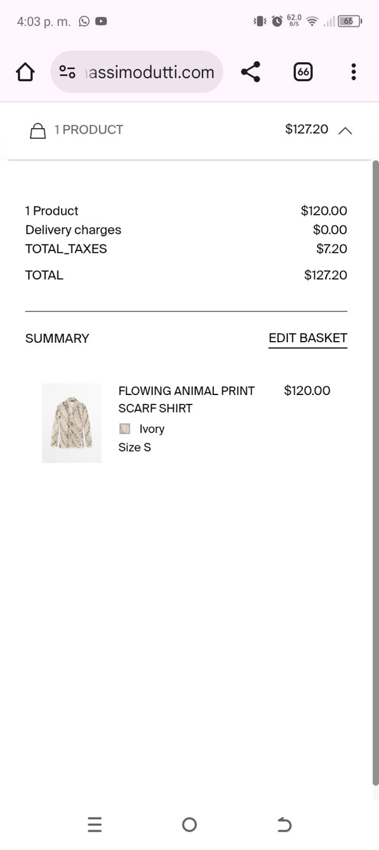Image resolution: width=379 pixels, height=850 pixels.
Task: Open the tab switcher showing 66 tabs
Action: 303,72
